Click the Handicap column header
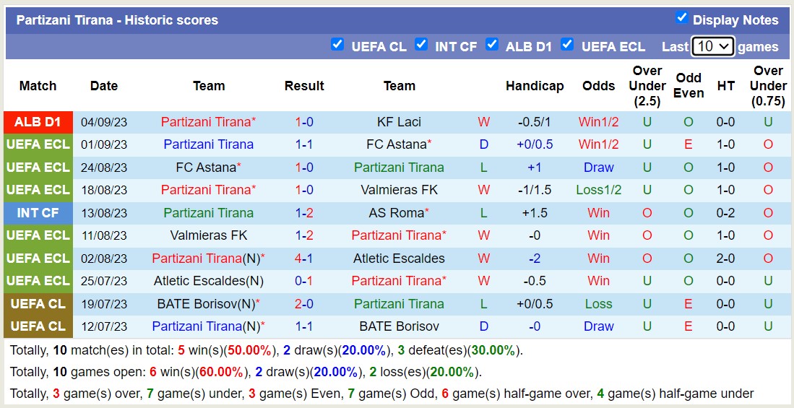The width and height of the screenshot is (794, 408). pyautogui.click(x=535, y=86)
